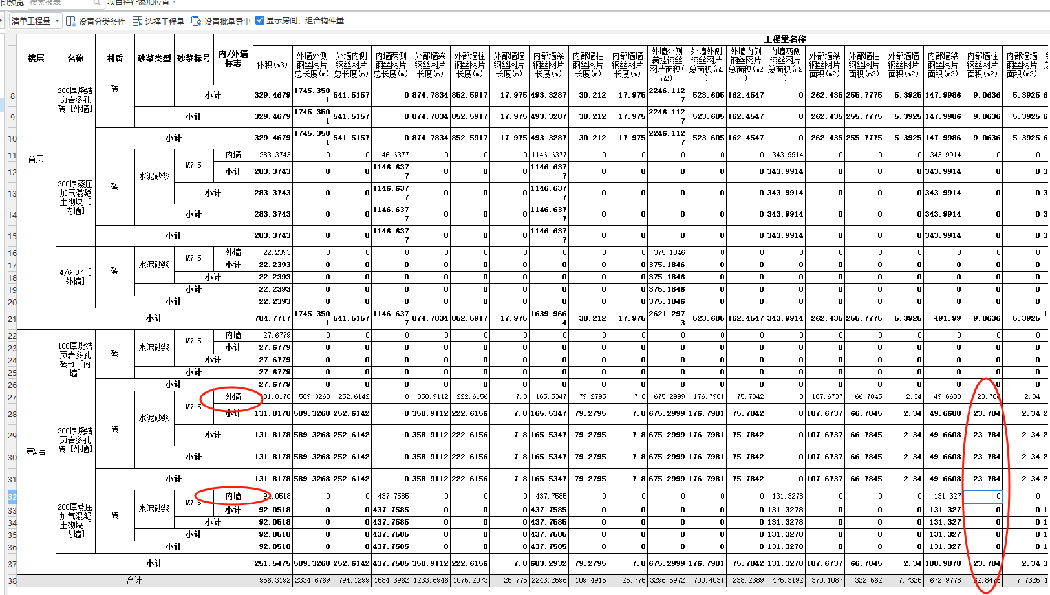Select 外墙外侧满挂钢丝网片面积 column header
1050x595 pixels.
click(667, 65)
